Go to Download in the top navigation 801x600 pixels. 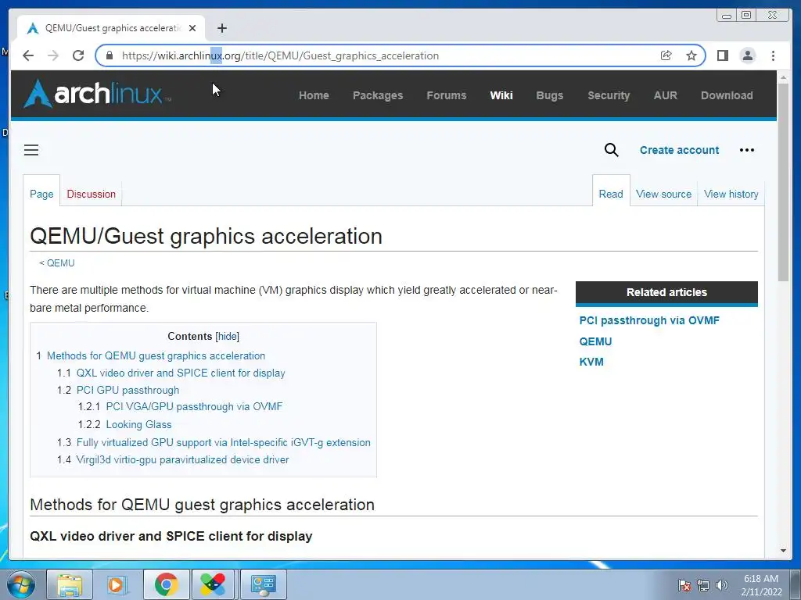pos(727,95)
